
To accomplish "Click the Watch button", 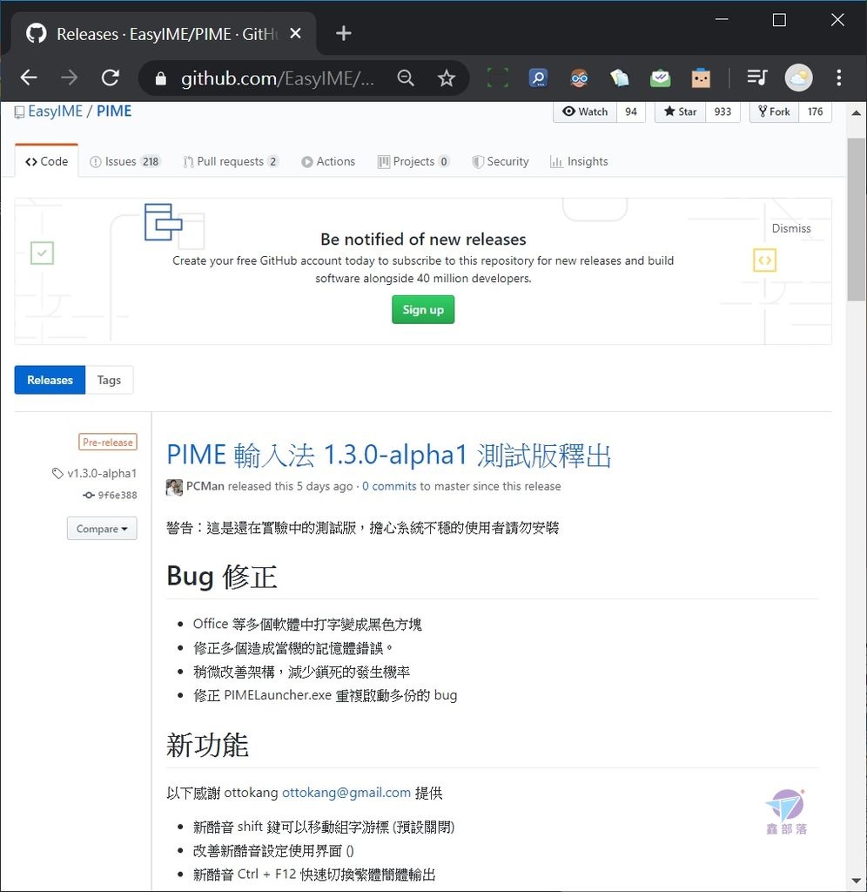I will (x=585, y=111).
